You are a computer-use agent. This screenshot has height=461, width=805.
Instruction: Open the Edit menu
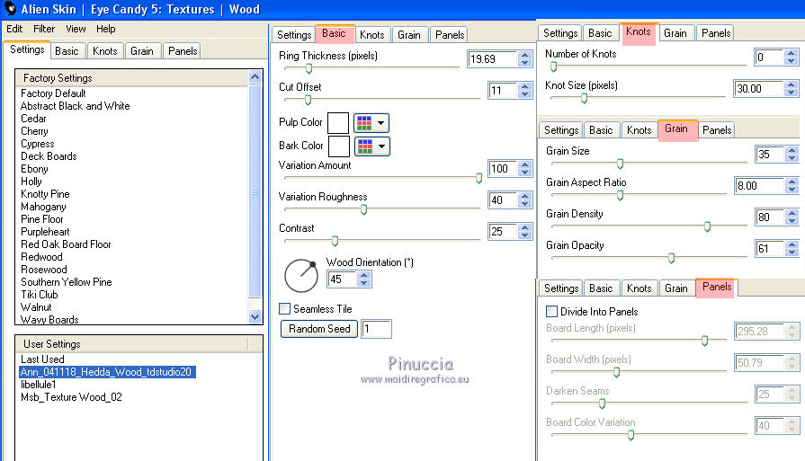click(x=14, y=29)
